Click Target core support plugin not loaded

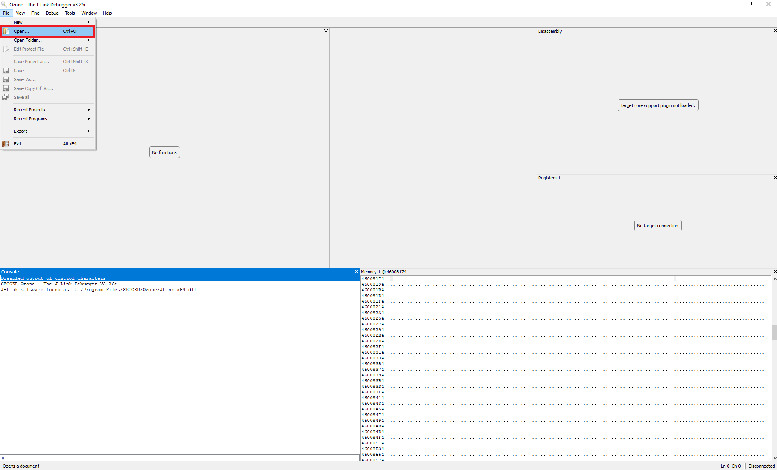click(657, 105)
